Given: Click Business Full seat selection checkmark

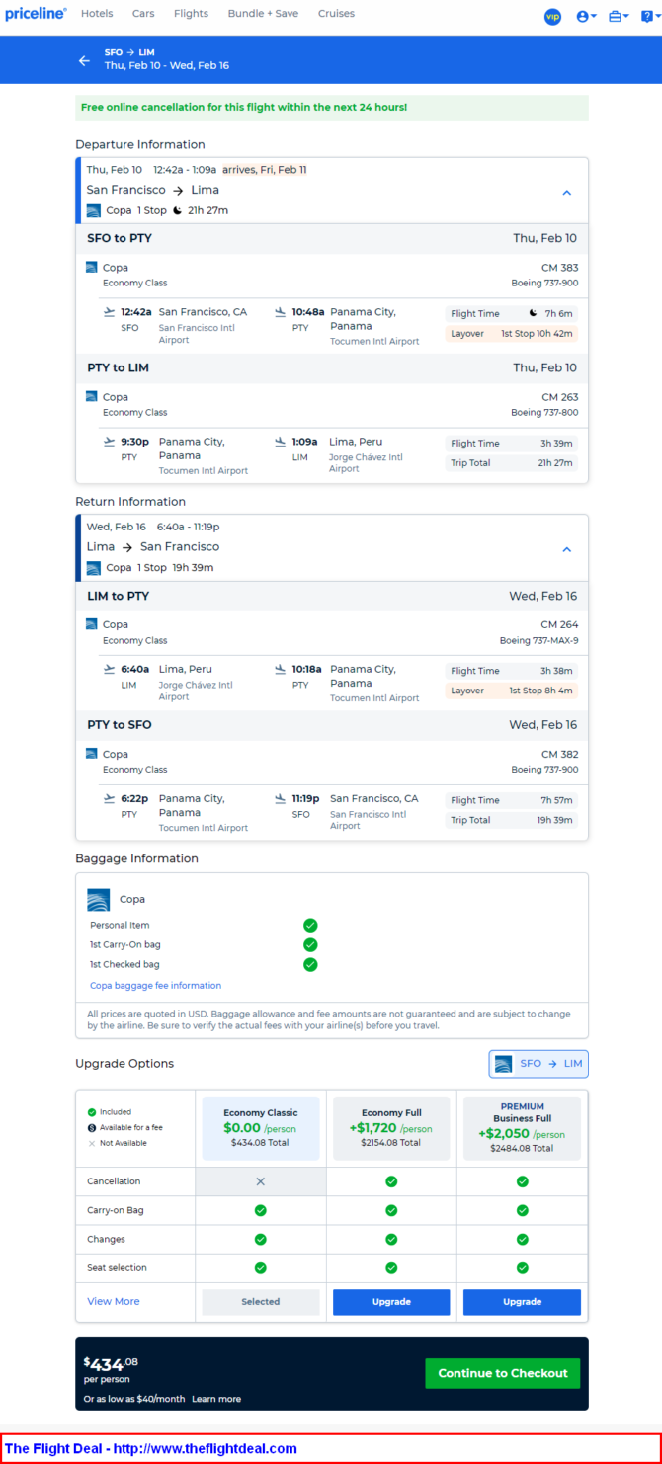Looking at the screenshot, I should [522, 1267].
